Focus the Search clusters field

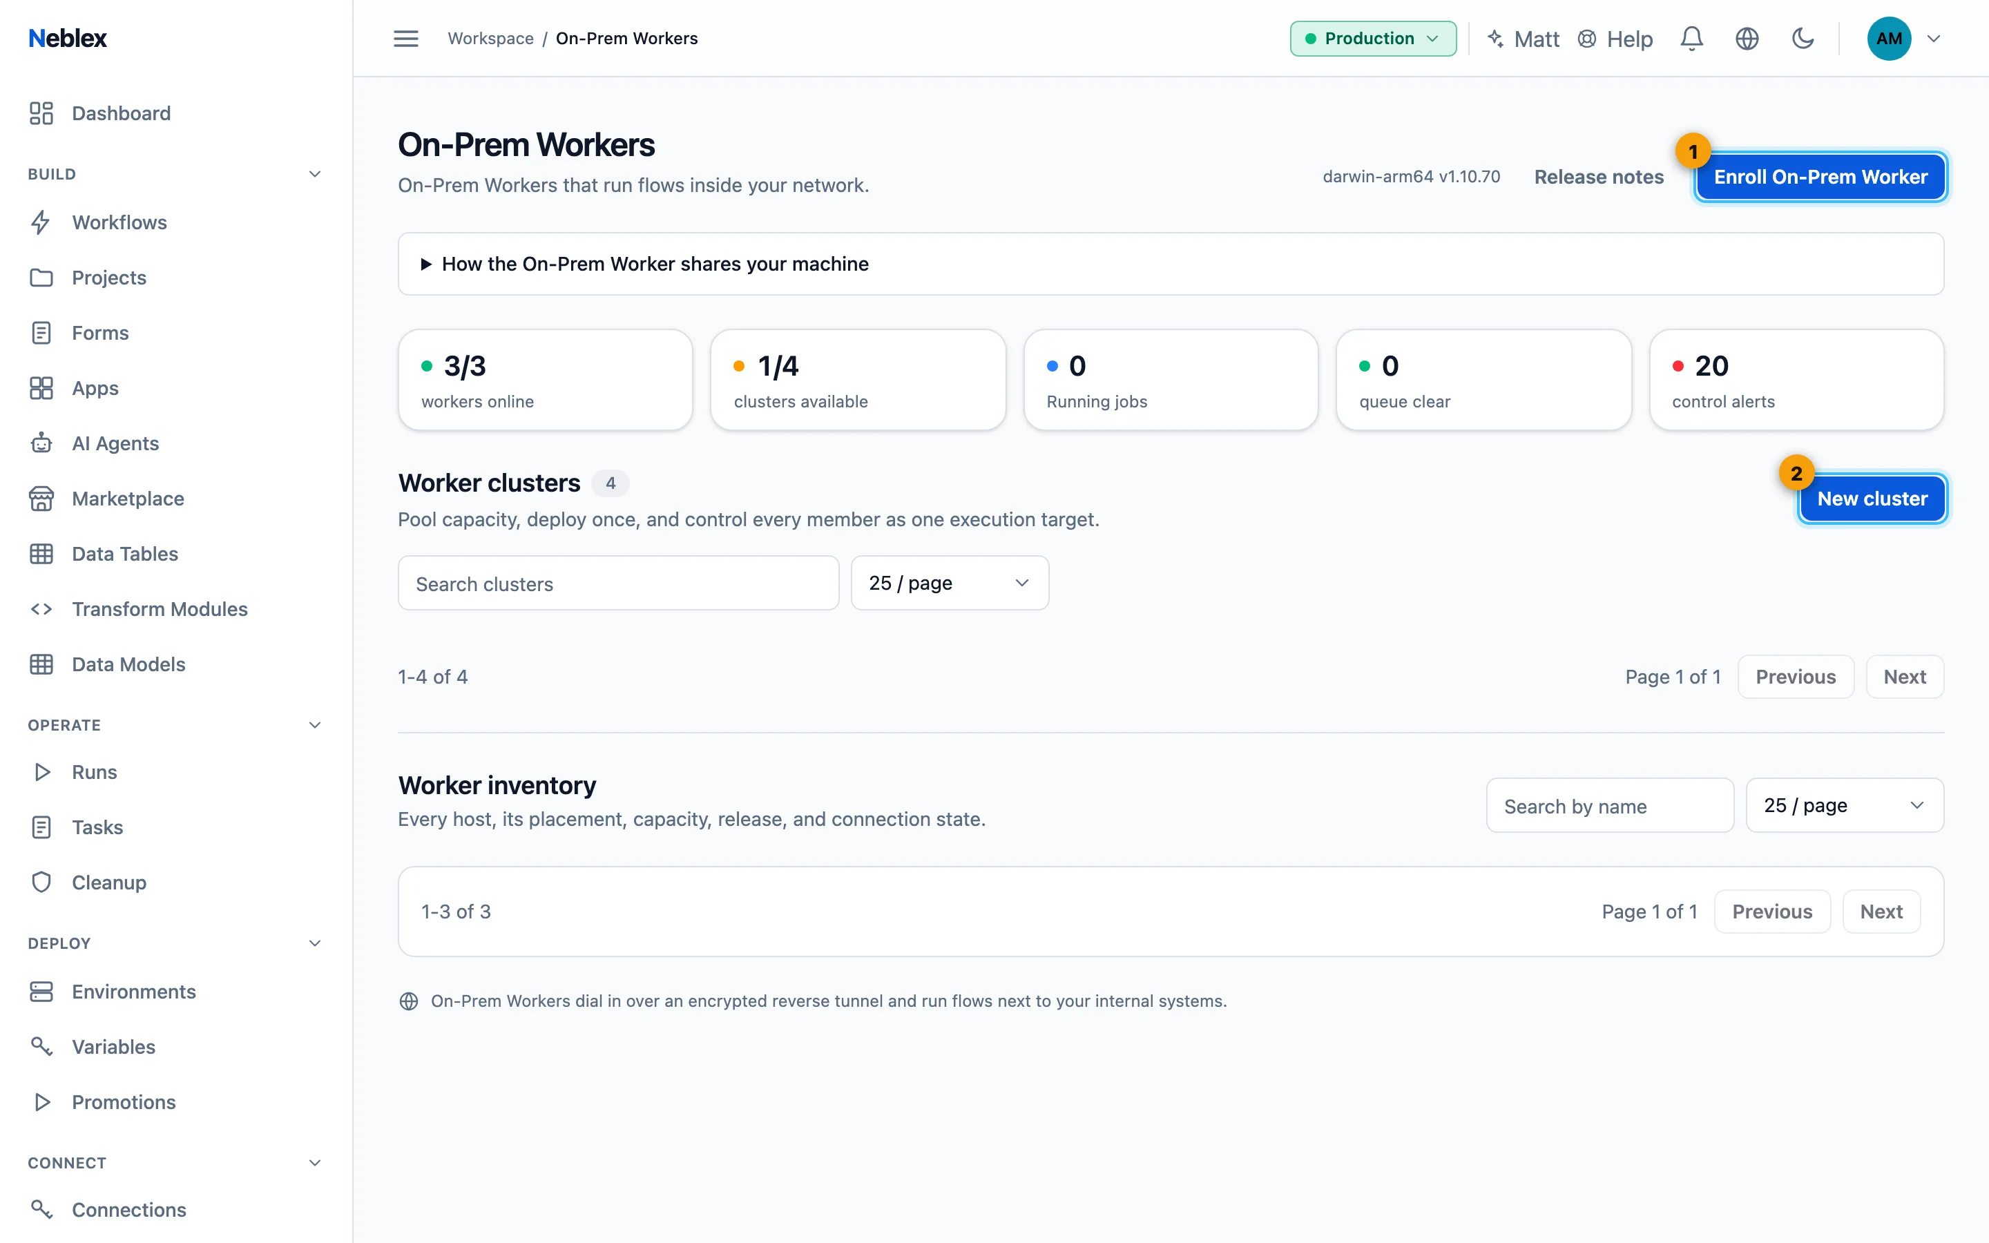pos(618,583)
